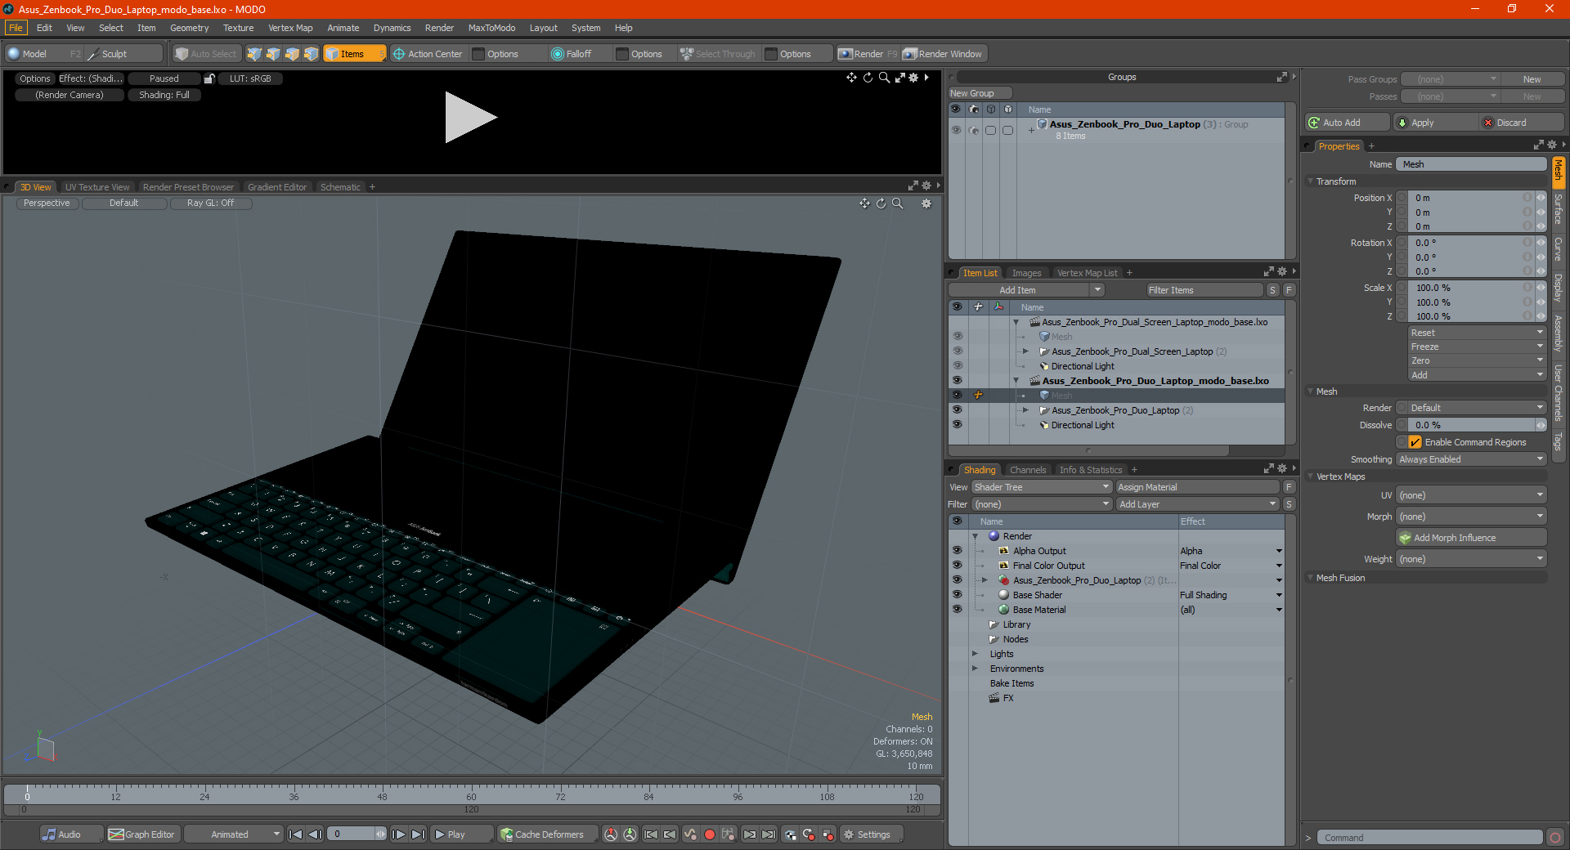Expand the Lights group in Shader Tree
1570x850 pixels.
(975, 654)
